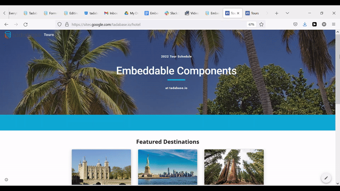This screenshot has height=191, width=340.
Task: Go back with the browser back arrow
Action: point(6,25)
